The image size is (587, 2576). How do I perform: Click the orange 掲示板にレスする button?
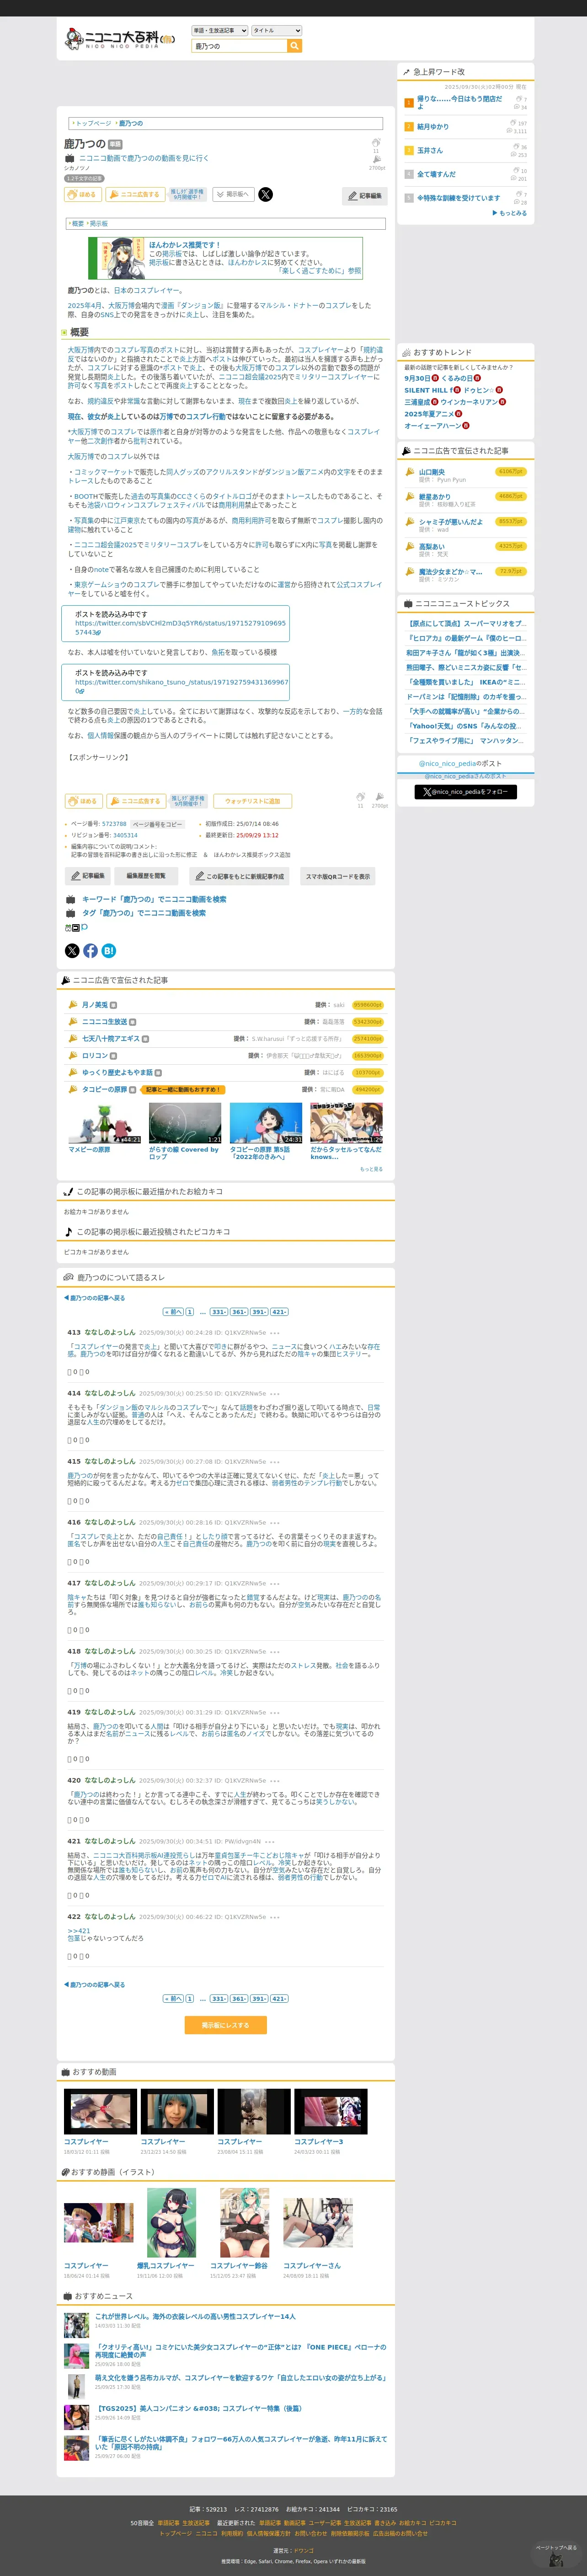[x=225, y=2025]
